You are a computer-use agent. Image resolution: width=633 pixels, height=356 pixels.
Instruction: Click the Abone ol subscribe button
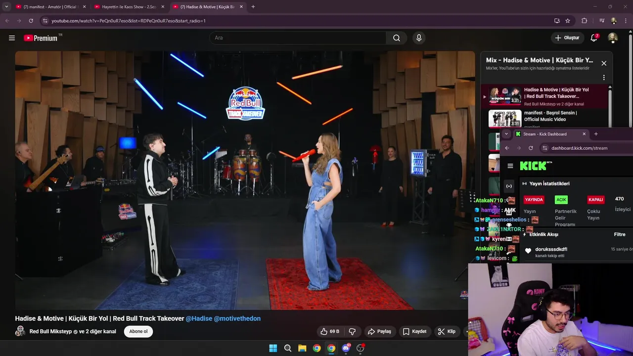[138, 331]
